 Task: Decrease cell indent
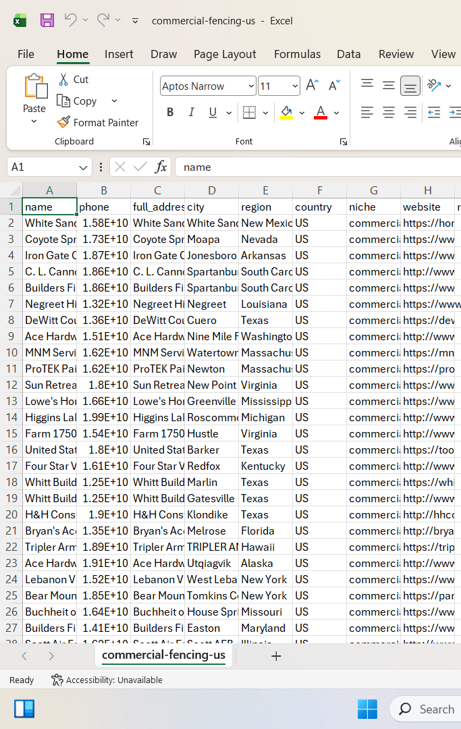click(434, 112)
